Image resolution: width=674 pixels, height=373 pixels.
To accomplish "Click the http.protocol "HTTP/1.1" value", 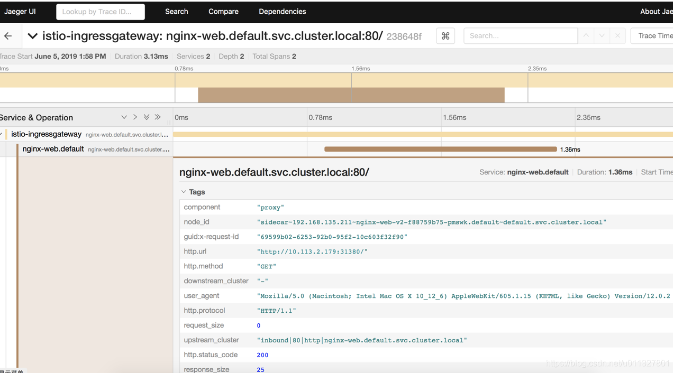I will pyautogui.click(x=277, y=311).
